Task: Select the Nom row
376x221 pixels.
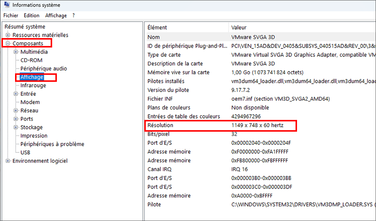Action: click(x=261, y=37)
